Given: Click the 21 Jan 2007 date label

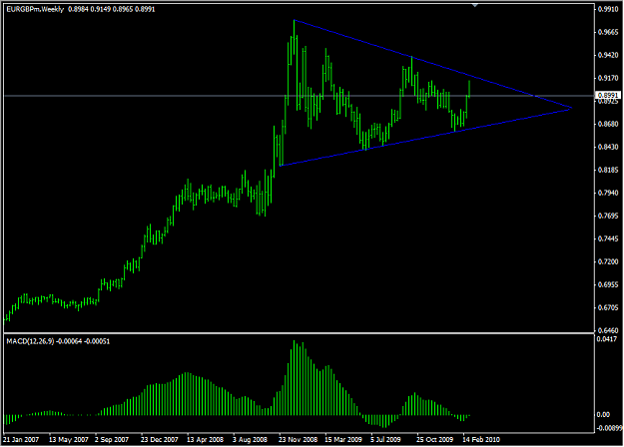Looking at the screenshot, I should pyautogui.click(x=21, y=439).
